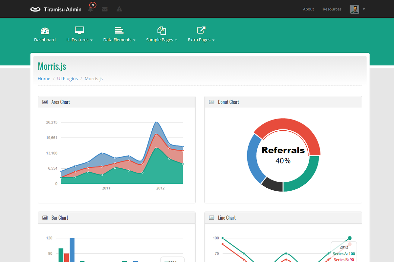Viewport: 394px width, 262px height.
Task: Click the Line Chart panel title
Action: (227, 218)
